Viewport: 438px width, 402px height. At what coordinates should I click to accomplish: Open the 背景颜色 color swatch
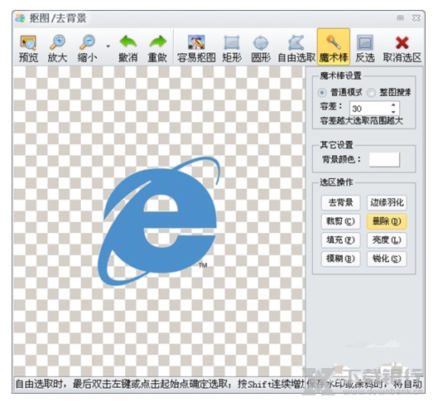point(384,160)
